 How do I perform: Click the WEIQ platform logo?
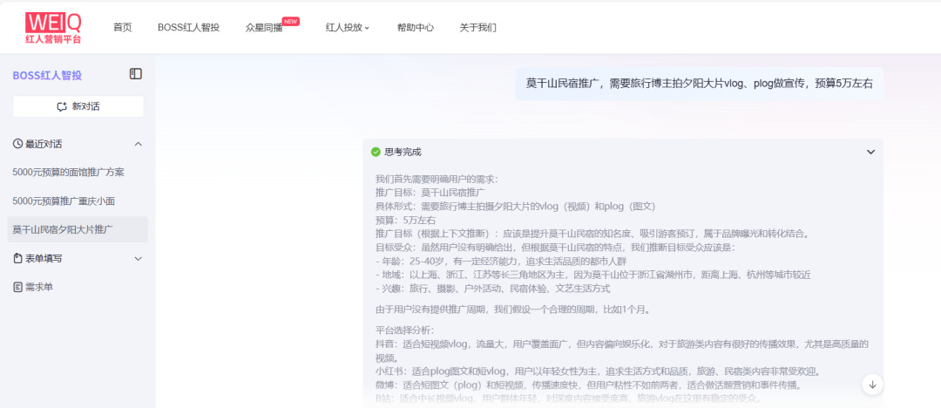53,28
